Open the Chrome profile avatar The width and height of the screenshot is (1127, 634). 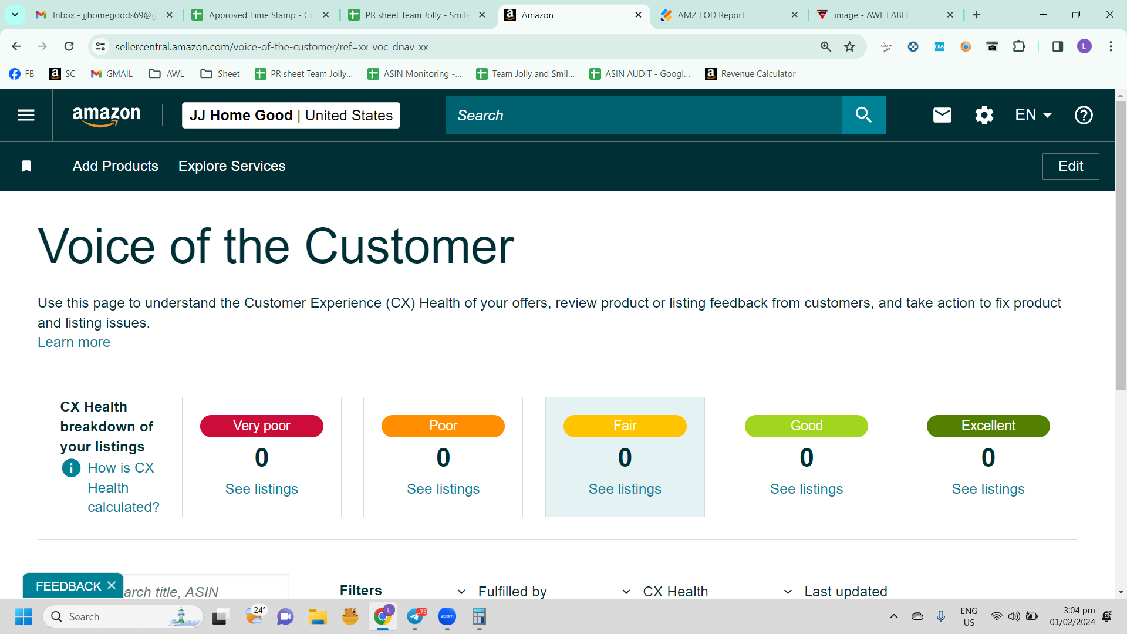click(x=1084, y=46)
